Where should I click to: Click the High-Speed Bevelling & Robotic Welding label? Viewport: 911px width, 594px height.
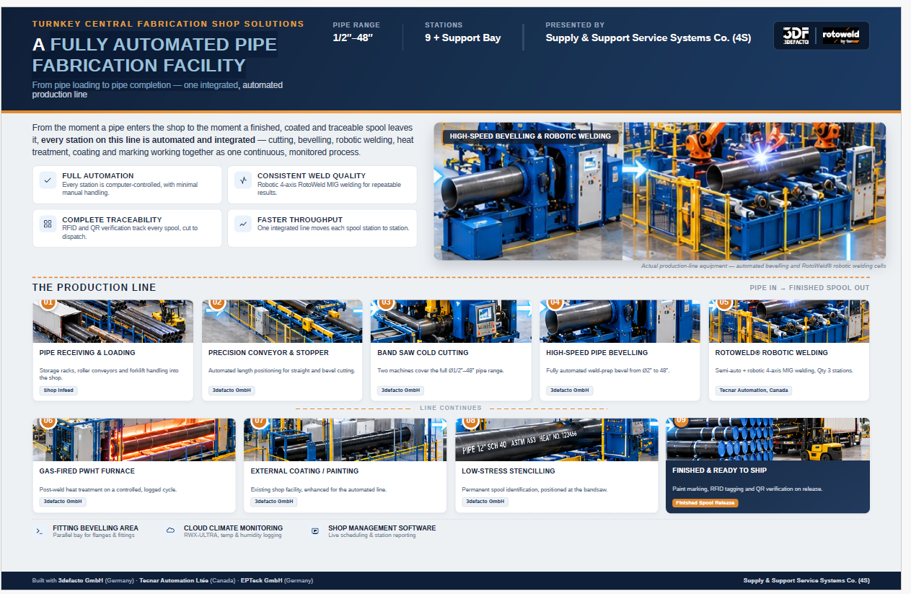(530, 136)
